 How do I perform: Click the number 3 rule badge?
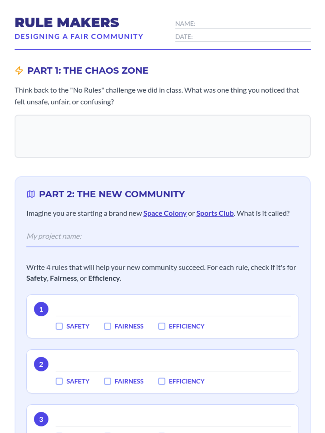pyautogui.click(x=41, y=419)
